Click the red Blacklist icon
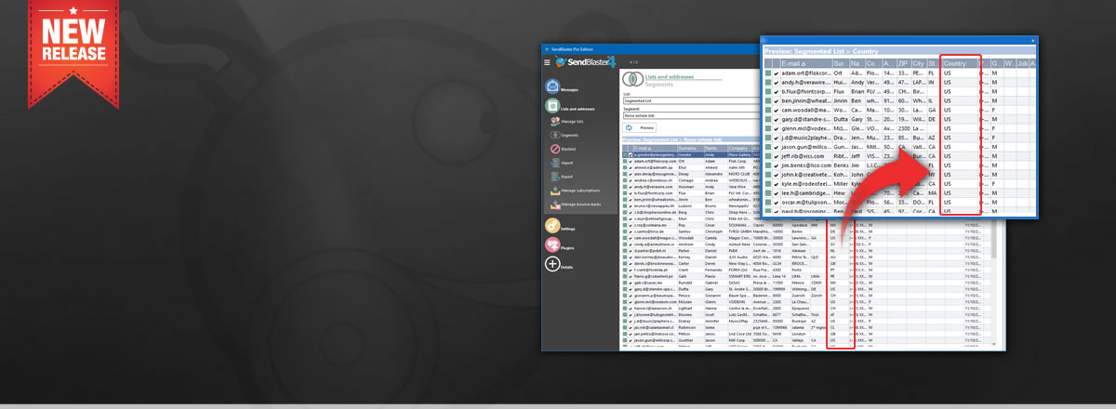Viewport: 1116px width, 409px height. tap(555, 149)
